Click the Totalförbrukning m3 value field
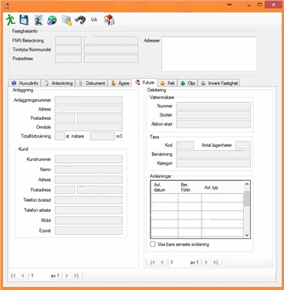Image resolution: width=284 pixels, height=290 pixels. (102, 136)
